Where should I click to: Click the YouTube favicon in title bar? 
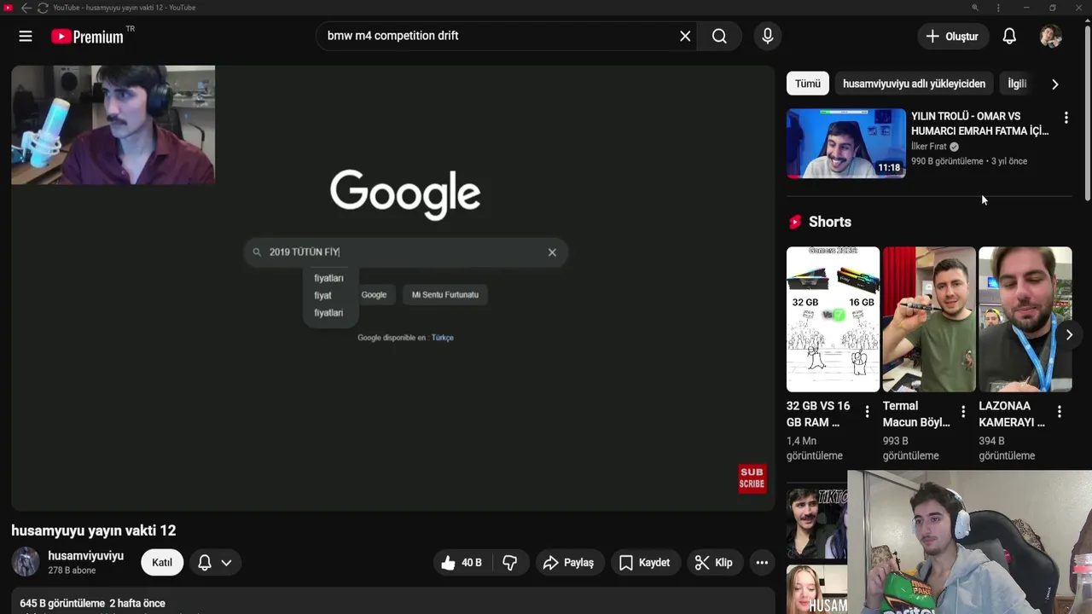point(8,8)
